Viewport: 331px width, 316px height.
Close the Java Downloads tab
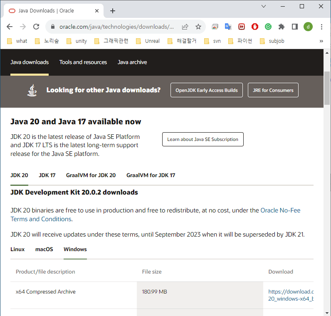point(97,11)
